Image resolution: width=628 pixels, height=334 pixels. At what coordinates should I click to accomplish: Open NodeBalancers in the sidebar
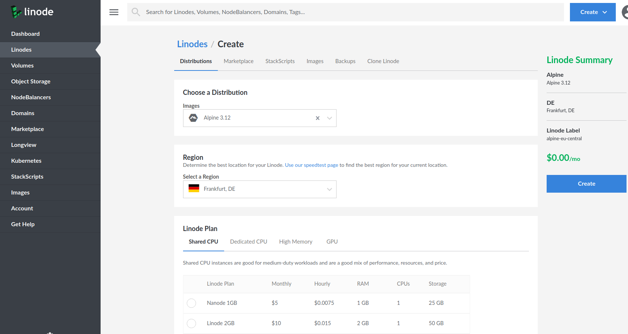click(50, 97)
